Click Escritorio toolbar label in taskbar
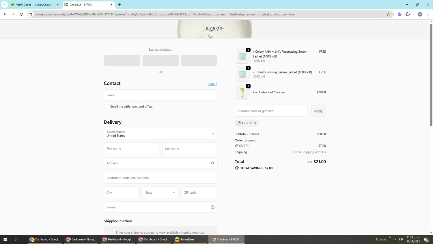Image resolution: width=433 pixels, height=244 pixels. tap(382, 239)
